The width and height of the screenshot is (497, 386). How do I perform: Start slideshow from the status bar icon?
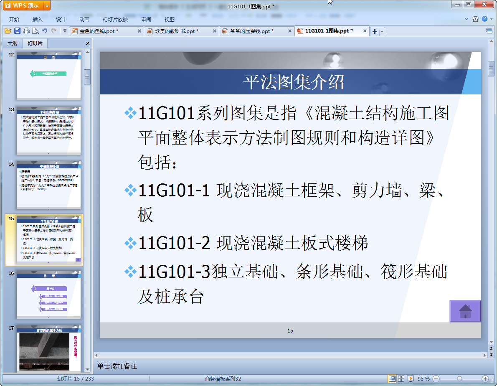[x=411, y=378]
